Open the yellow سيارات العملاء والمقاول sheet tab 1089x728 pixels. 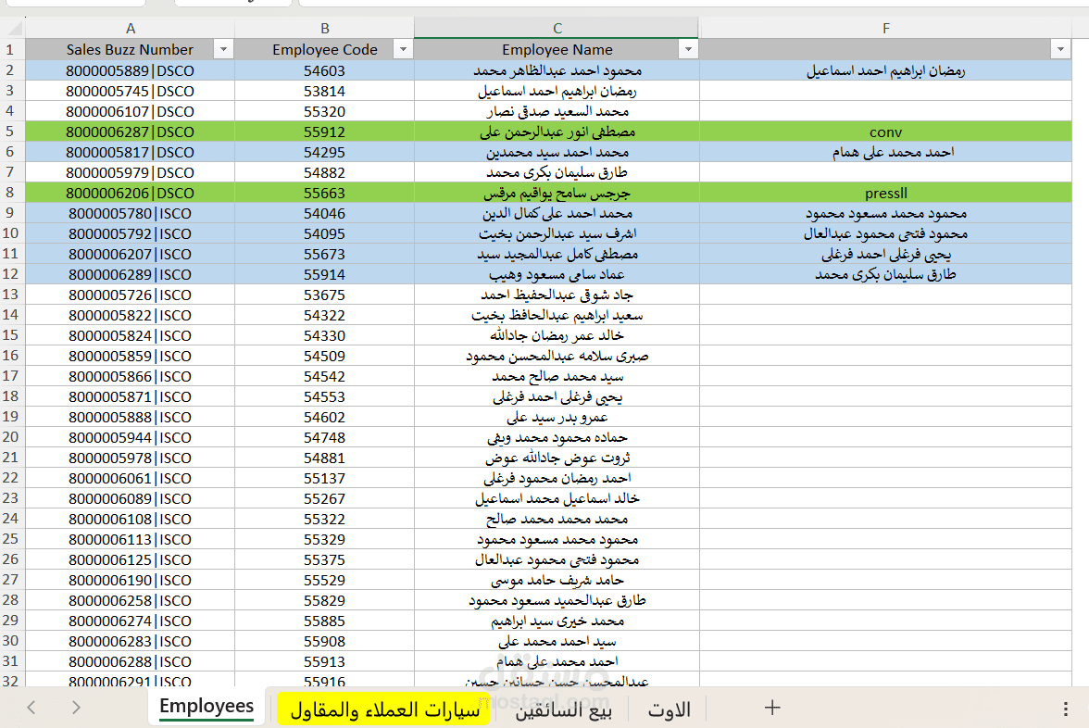(384, 709)
